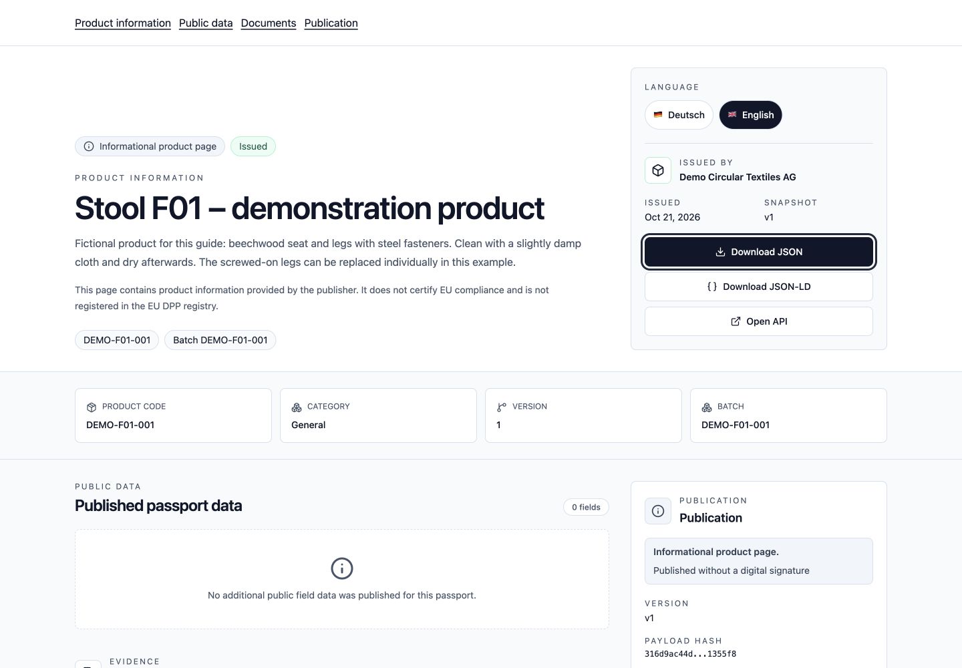Click the curly braces icon in JSON-LD
The width and height of the screenshot is (962, 668).
pyautogui.click(x=712, y=287)
